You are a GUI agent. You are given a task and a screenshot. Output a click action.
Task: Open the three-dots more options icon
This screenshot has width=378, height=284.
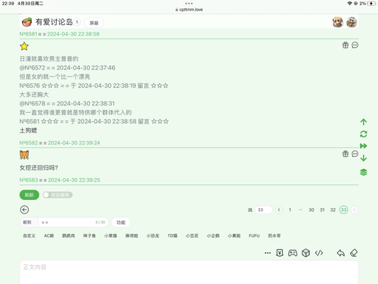coord(268,253)
